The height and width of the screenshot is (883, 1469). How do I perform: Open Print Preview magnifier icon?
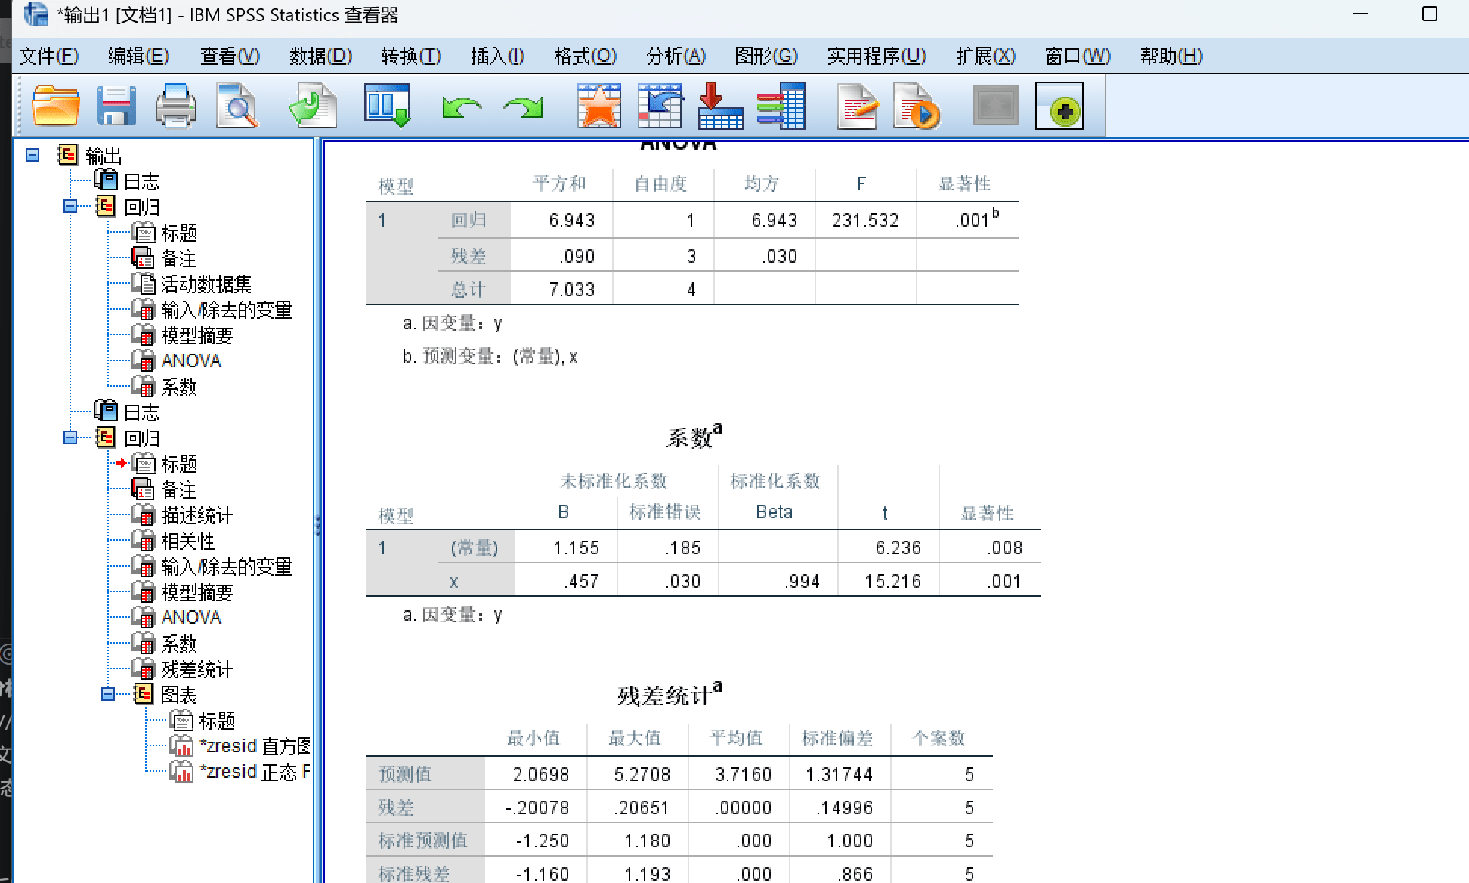coord(237,106)
